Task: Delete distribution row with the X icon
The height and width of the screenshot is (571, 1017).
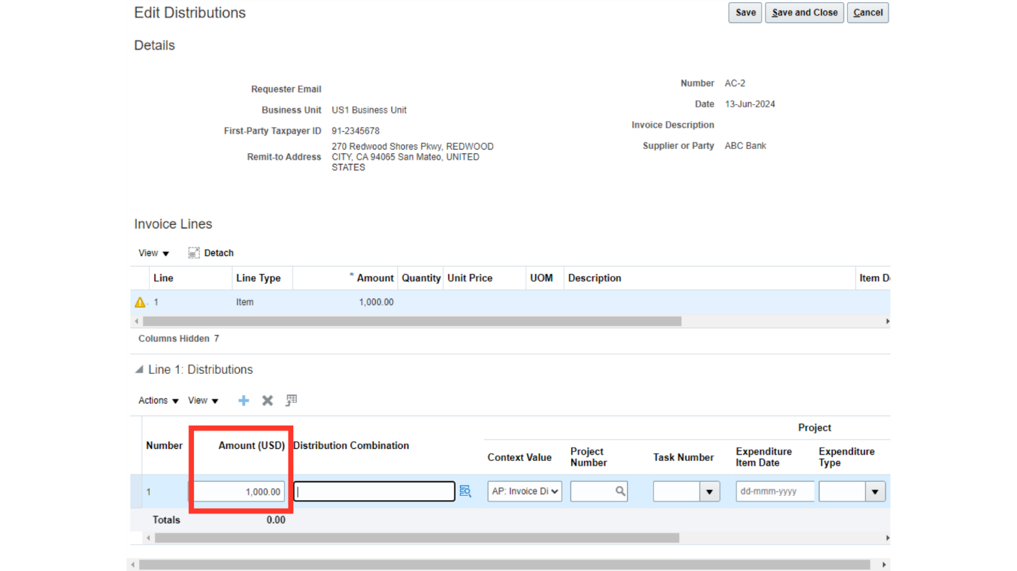Action: [x=268, y=401]
